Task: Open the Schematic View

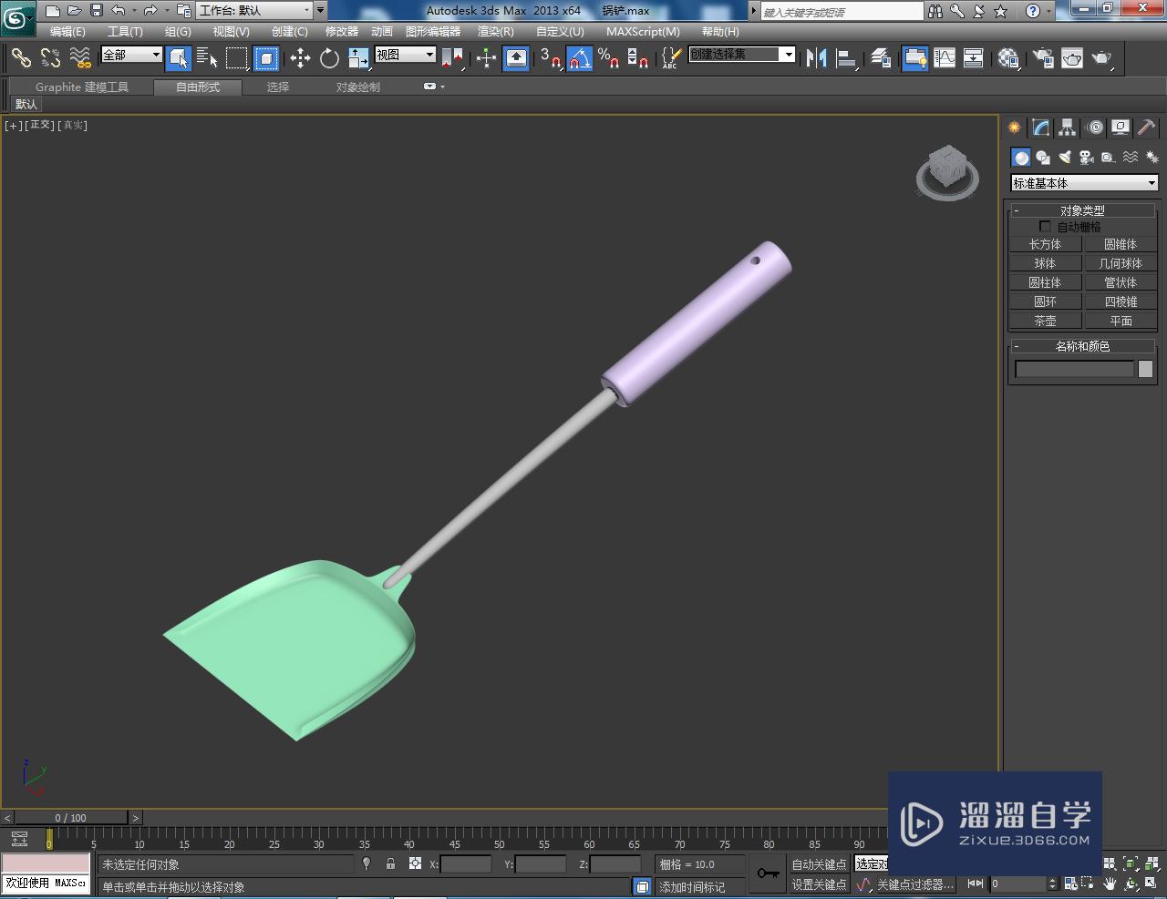Action: coord(974,58)
